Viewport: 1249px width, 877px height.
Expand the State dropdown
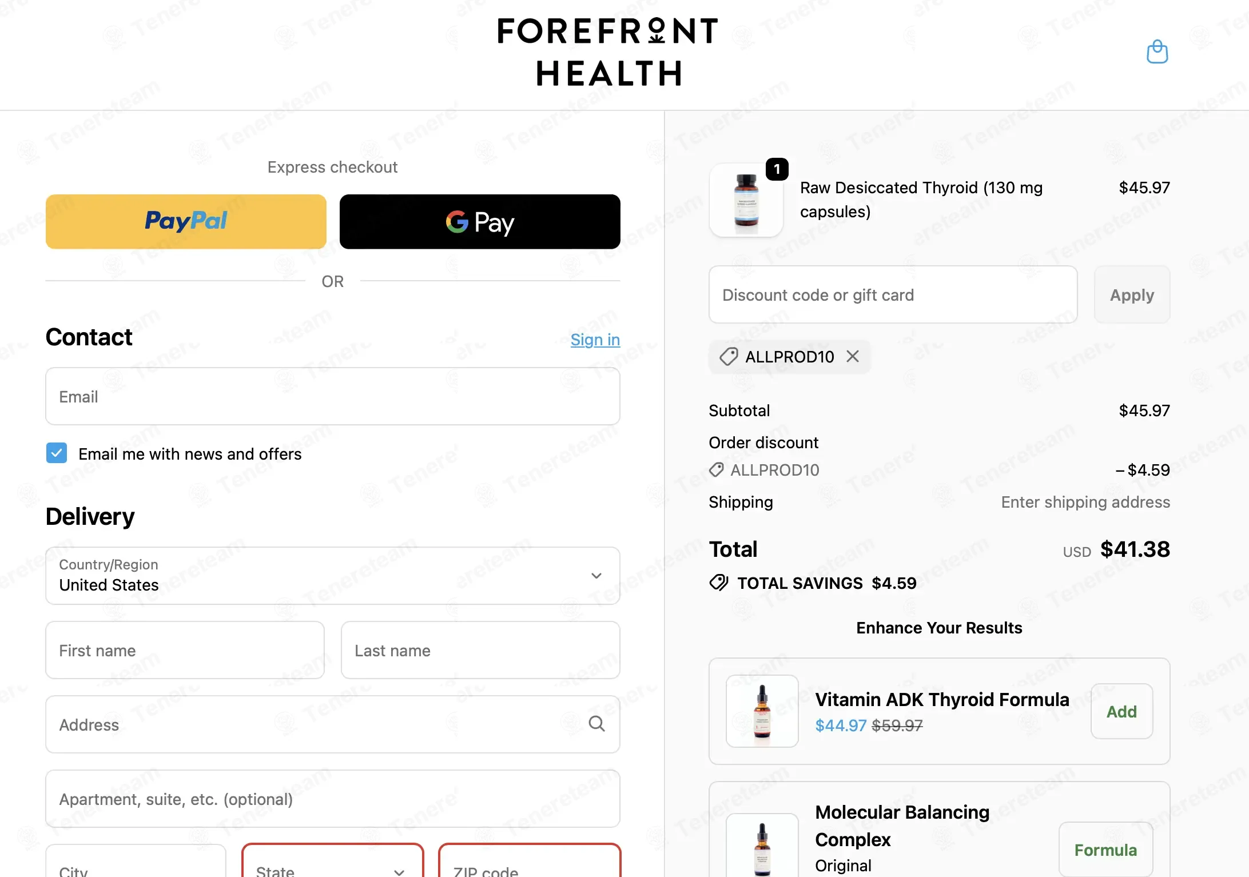tap(333, 861)
